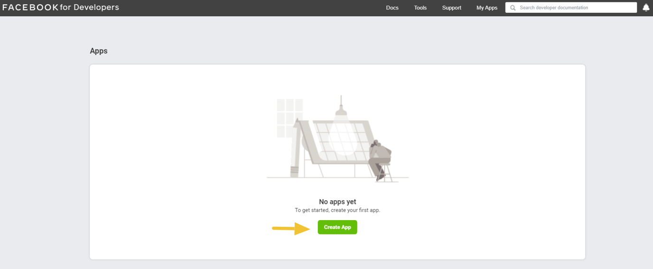The width and height of the screenshot is (653, 269).
Task: Click the 'To get started' helper text
Action: click(337, 210)
